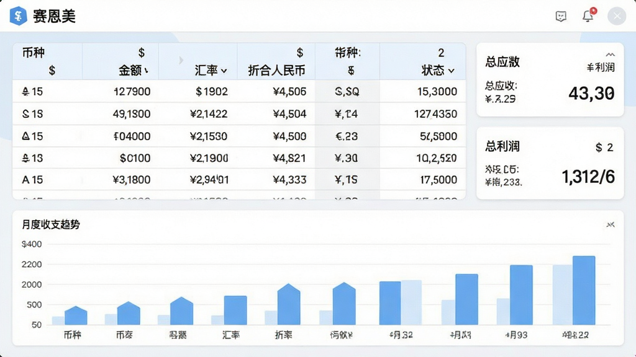Screen dimensions: 636x357
Task: Open the feedback message icon
Action: (561, 16)
